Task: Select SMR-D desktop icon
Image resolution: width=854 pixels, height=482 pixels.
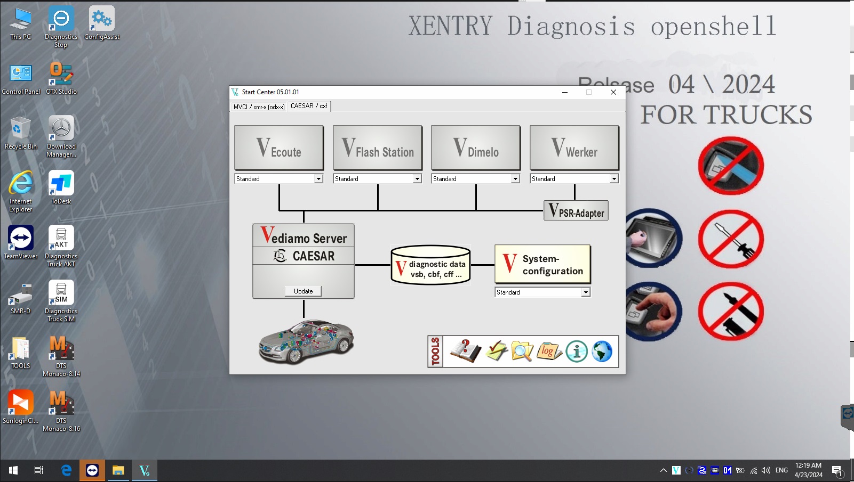Action: [21, 298]
